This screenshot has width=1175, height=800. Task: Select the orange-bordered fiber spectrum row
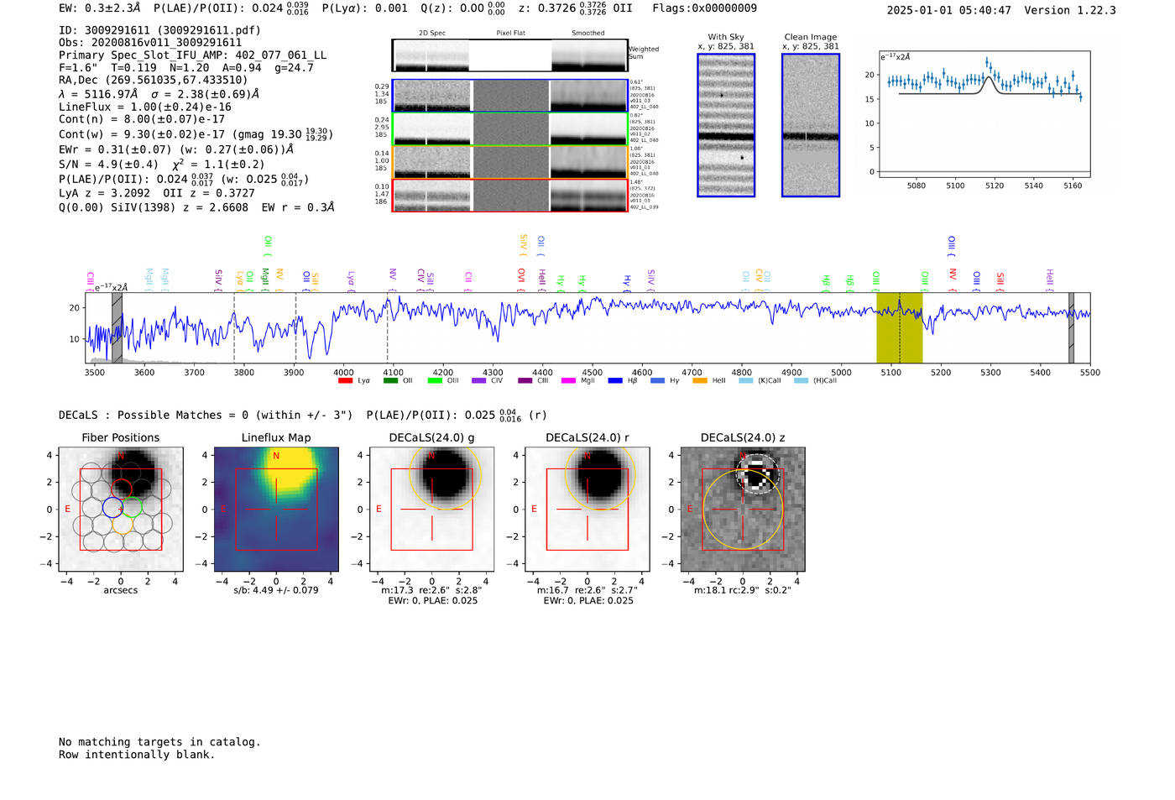(509, 162)
